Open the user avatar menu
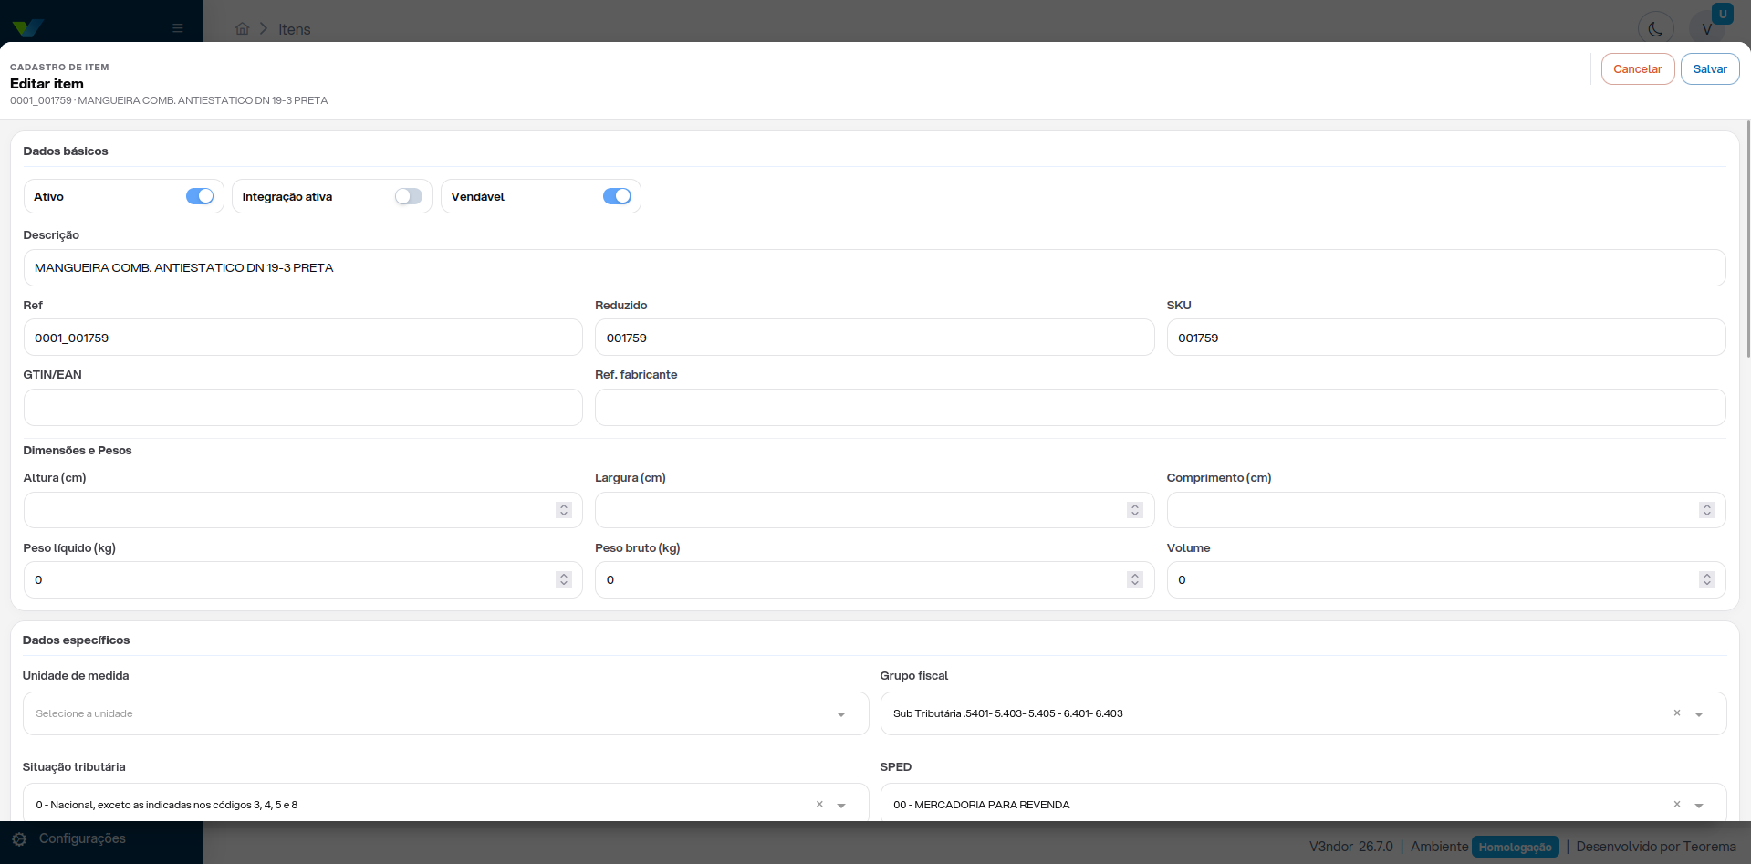Viewport: 1751px width, 864px height. click(x=1707, y=29)
